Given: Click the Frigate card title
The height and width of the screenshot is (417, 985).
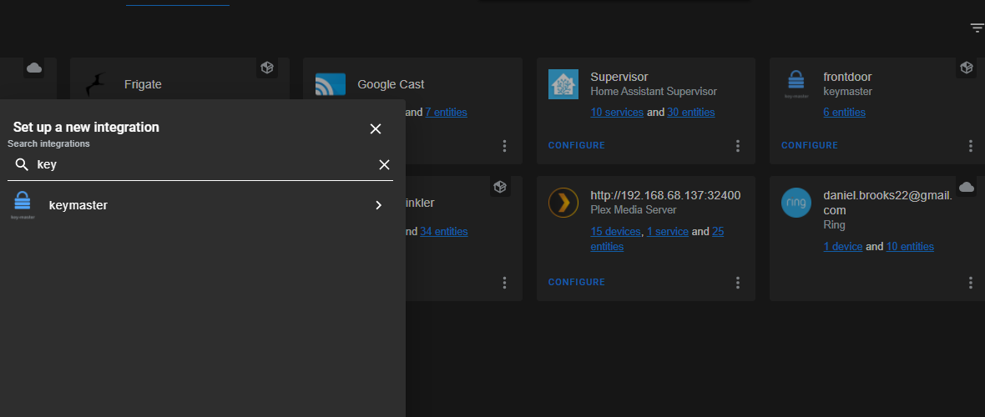Looking at the screenshot, I should [x=144, y=84].
